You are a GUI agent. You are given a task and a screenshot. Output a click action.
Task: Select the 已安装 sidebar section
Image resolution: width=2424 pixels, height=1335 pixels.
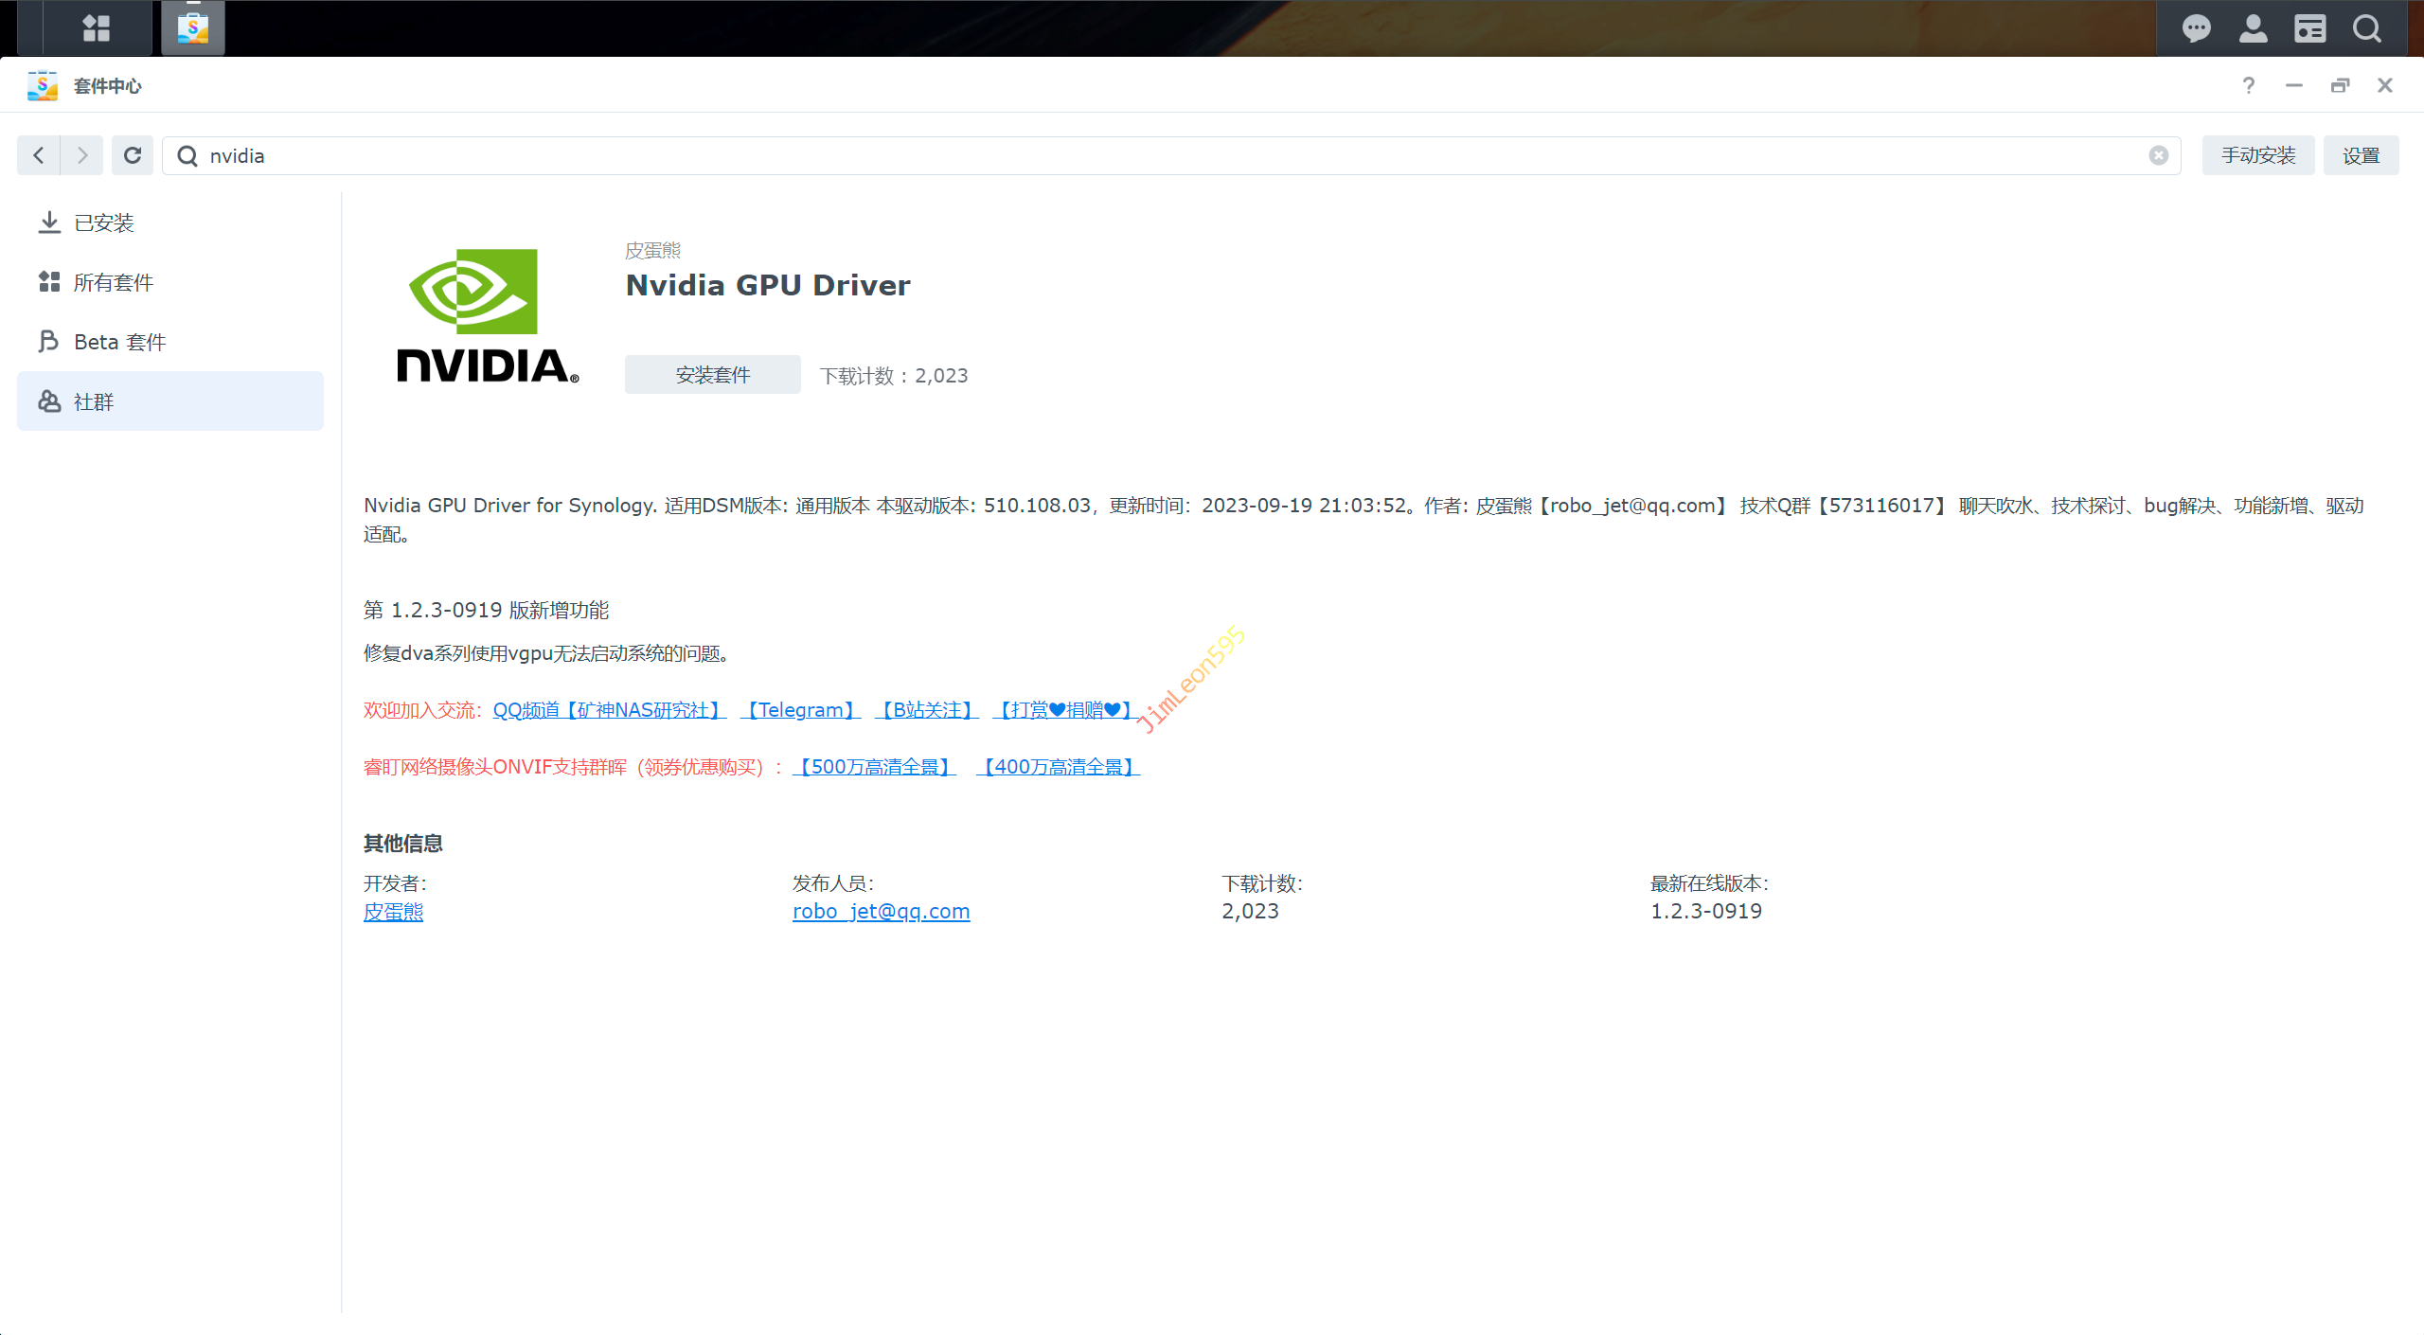point(104,222)
